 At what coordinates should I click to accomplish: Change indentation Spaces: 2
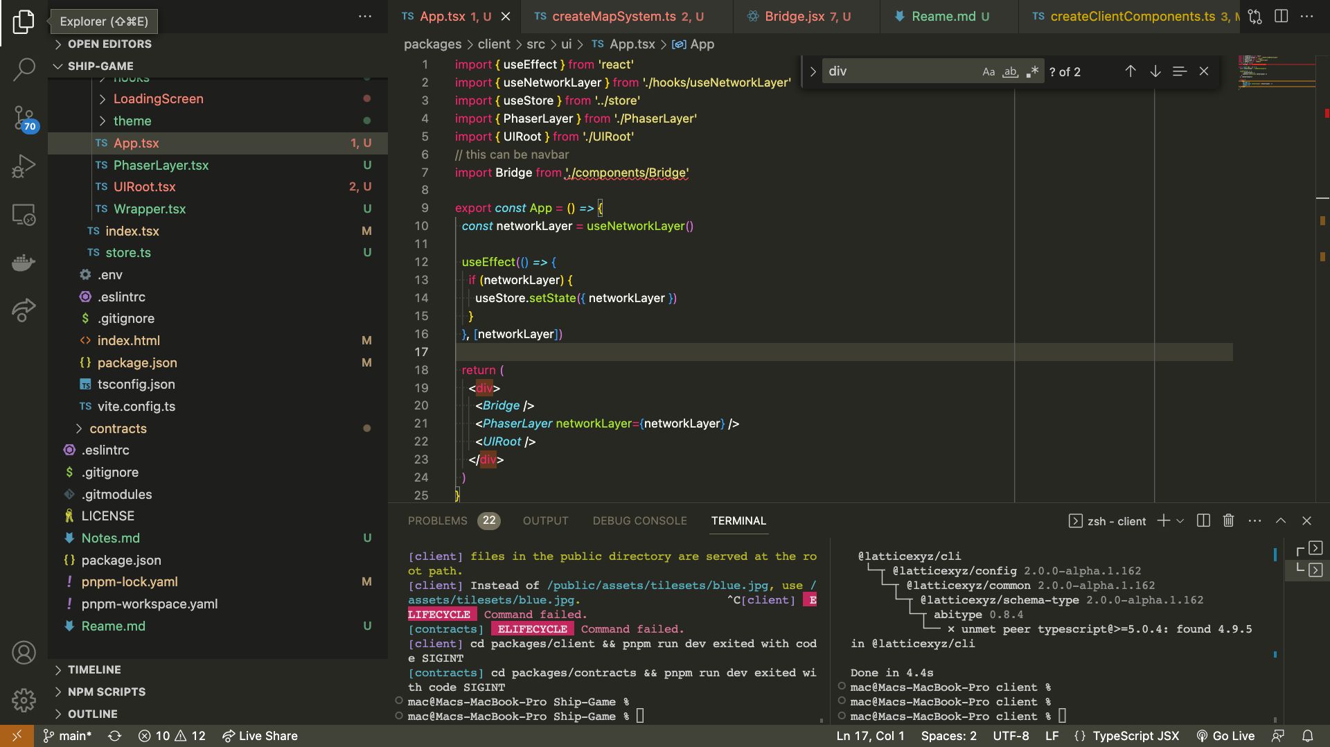[x=948, y=736]
